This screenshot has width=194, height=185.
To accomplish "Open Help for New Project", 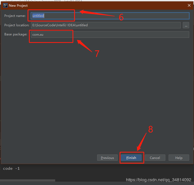I will click(x=179, y=158).
